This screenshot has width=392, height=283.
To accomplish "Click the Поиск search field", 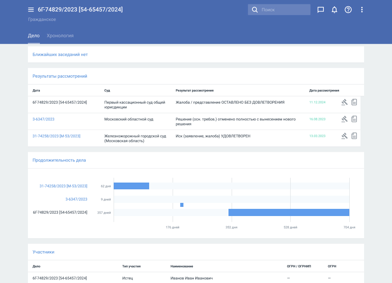I will click(x=283, y=10).
